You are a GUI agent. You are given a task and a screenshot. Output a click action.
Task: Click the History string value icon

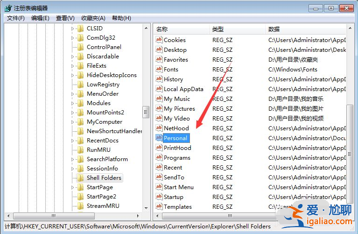[159, 79]
